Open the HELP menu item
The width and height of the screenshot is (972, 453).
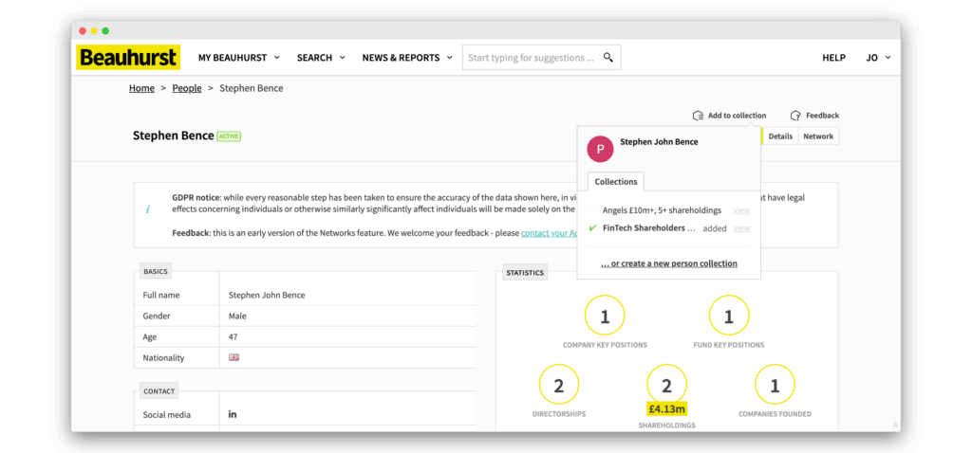(833, 58)
